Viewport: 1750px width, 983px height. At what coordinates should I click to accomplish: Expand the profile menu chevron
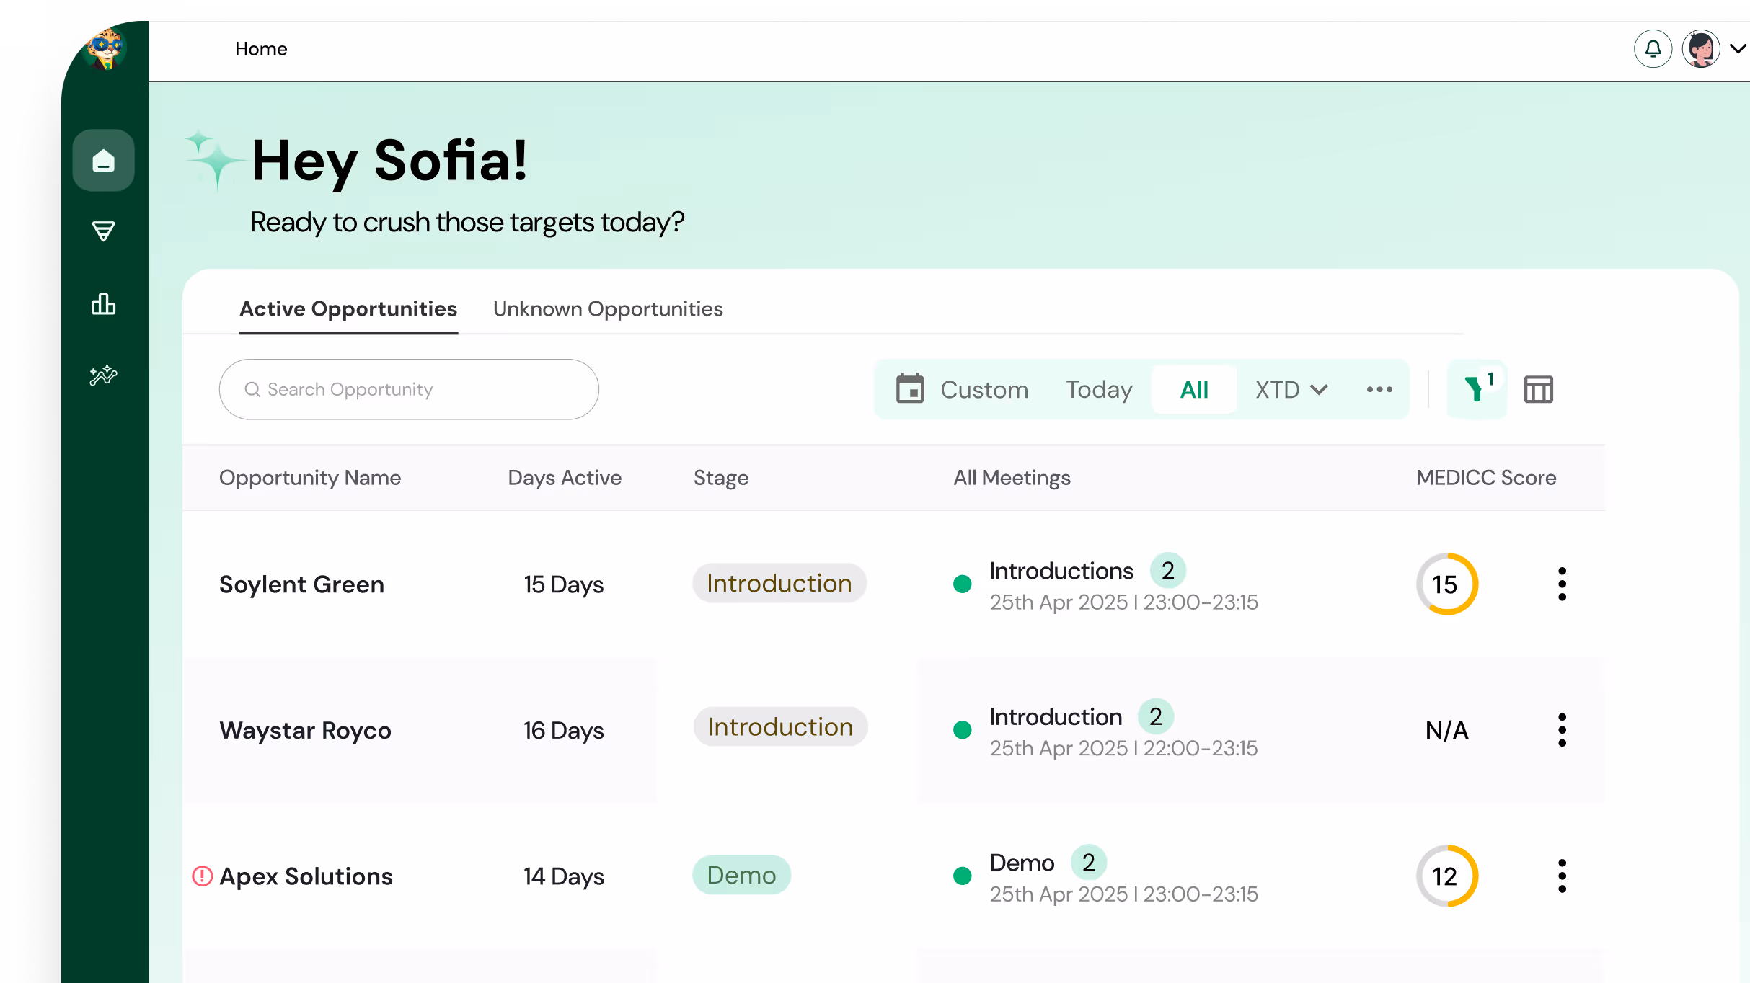pos(1738,49)
